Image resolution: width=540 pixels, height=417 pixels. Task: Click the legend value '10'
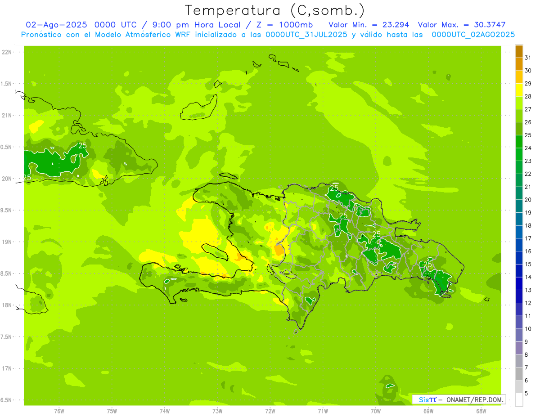528,329
